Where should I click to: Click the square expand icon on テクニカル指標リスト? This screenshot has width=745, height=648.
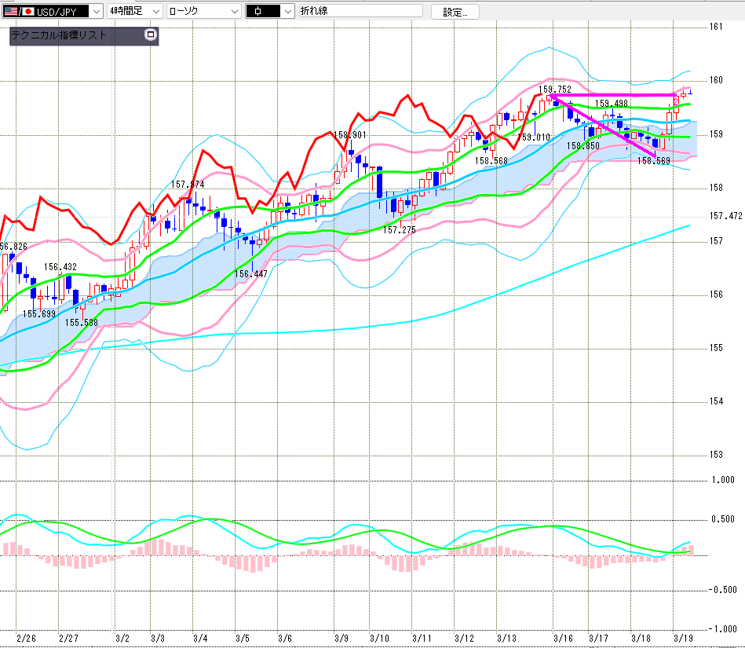click(151, 35)
